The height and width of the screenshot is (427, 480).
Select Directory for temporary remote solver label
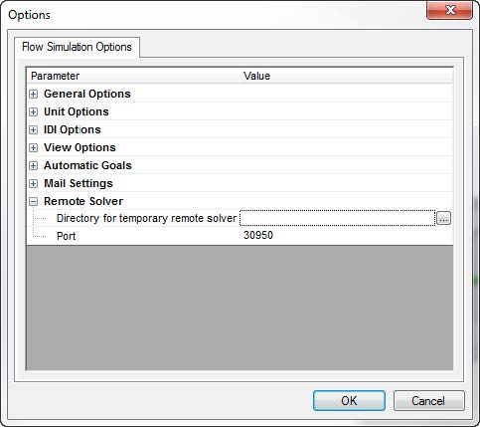pos(146,218)
